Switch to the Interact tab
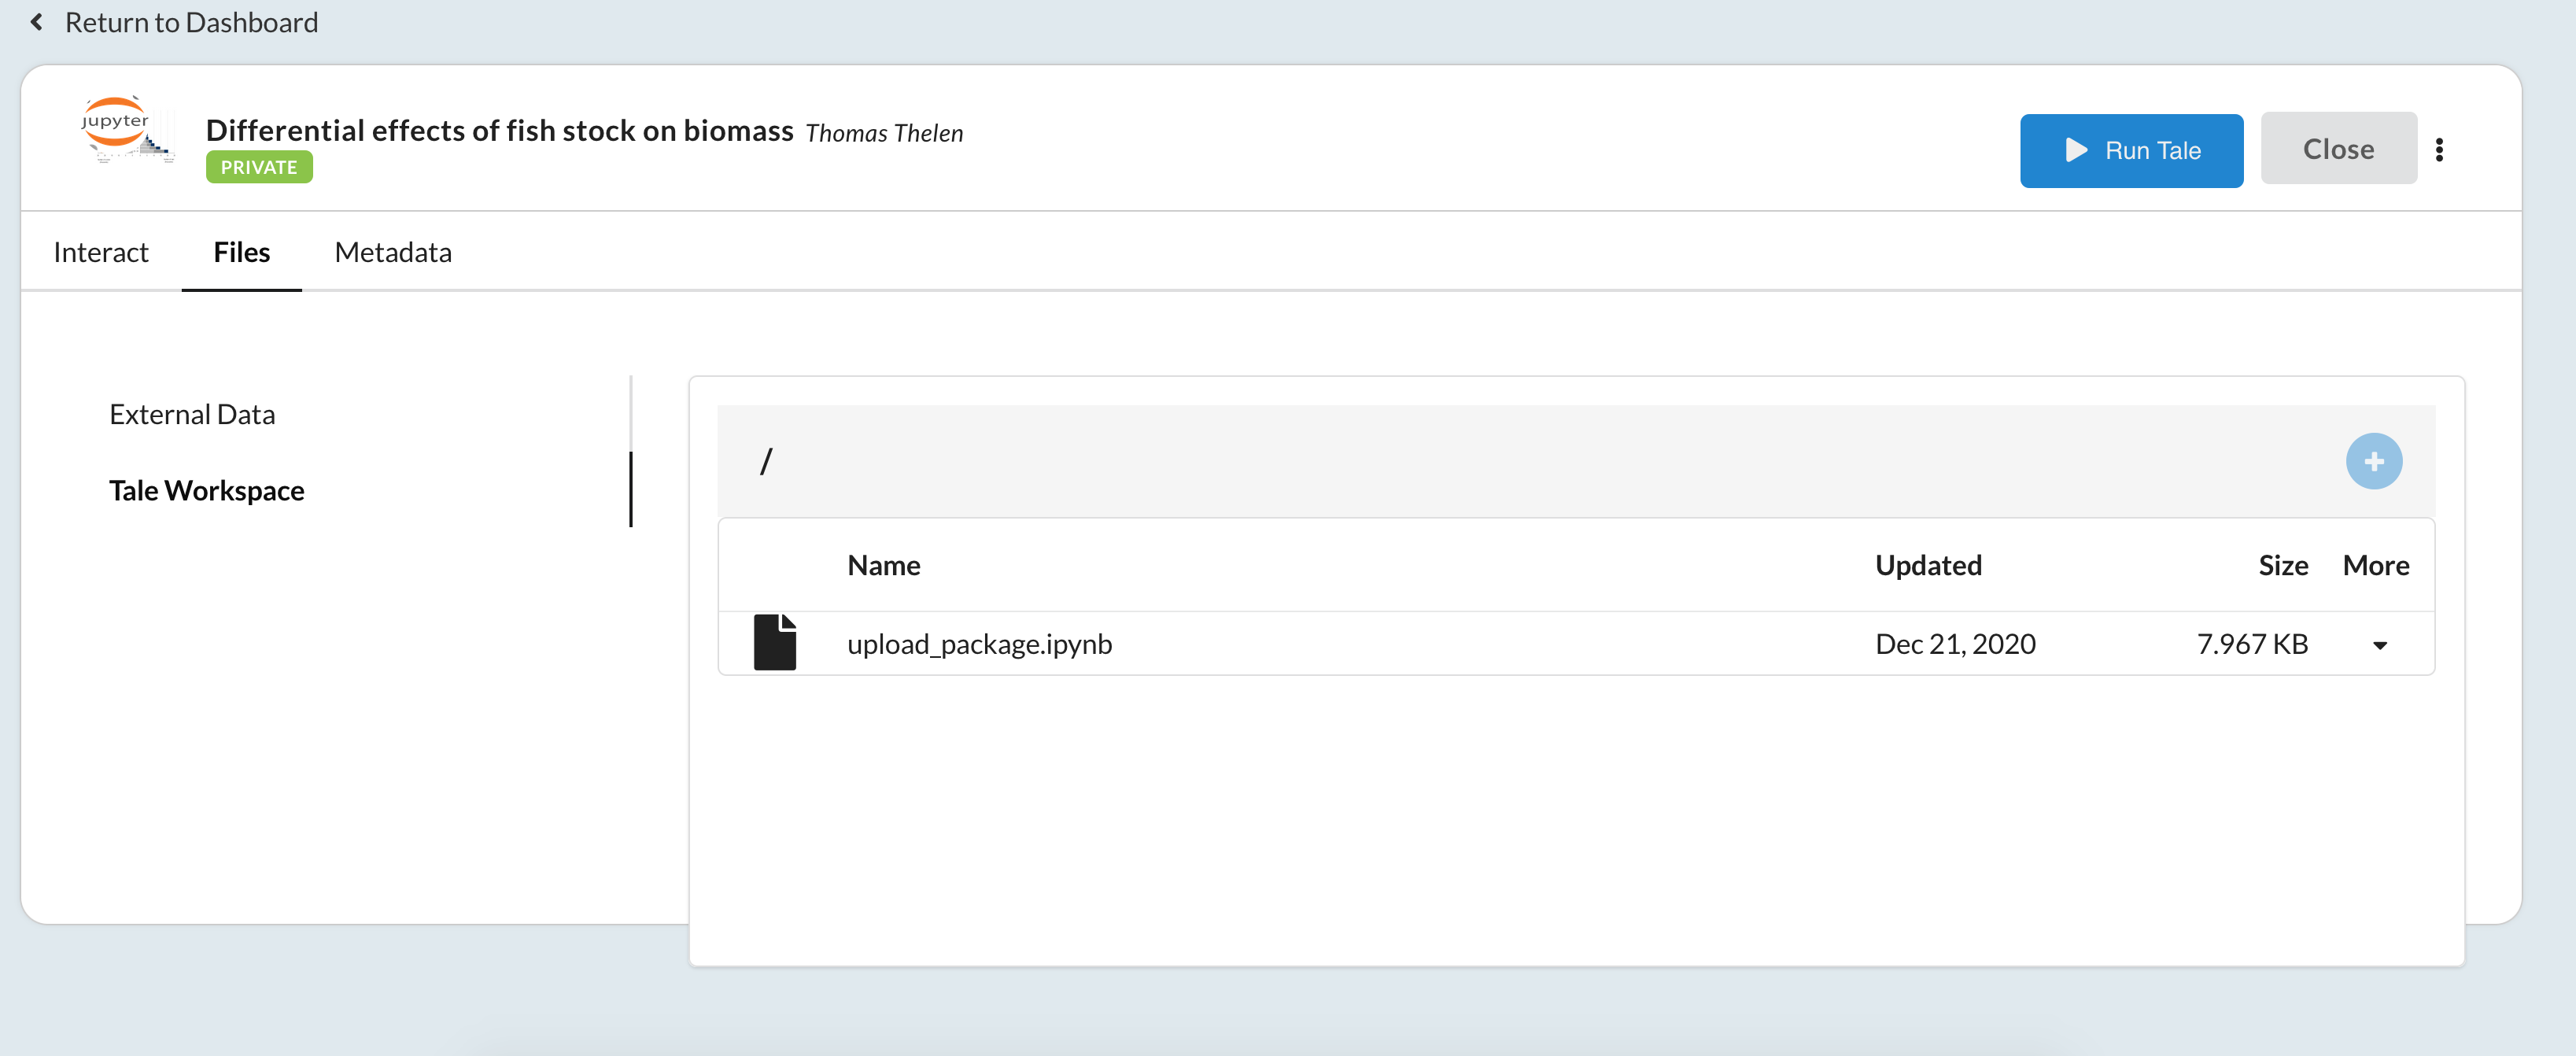2576x1056 pixels. coord(100,252)
